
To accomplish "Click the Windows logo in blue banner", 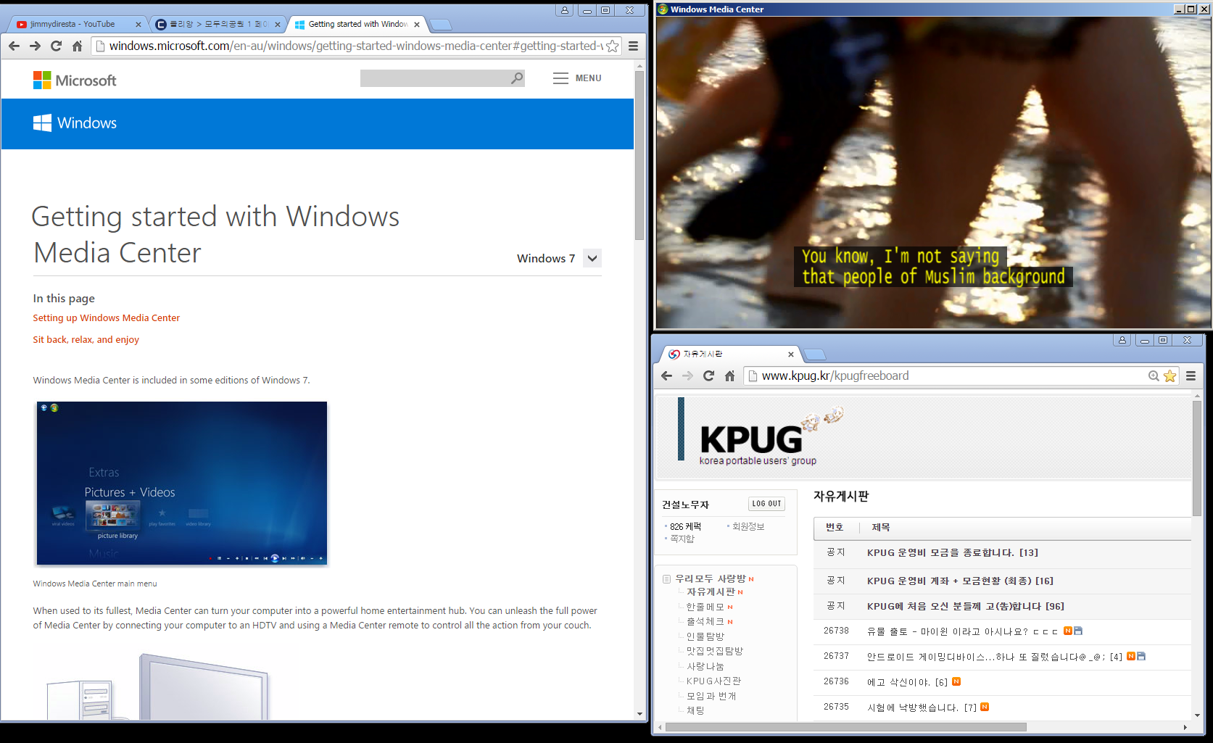I will coord(75,123).
